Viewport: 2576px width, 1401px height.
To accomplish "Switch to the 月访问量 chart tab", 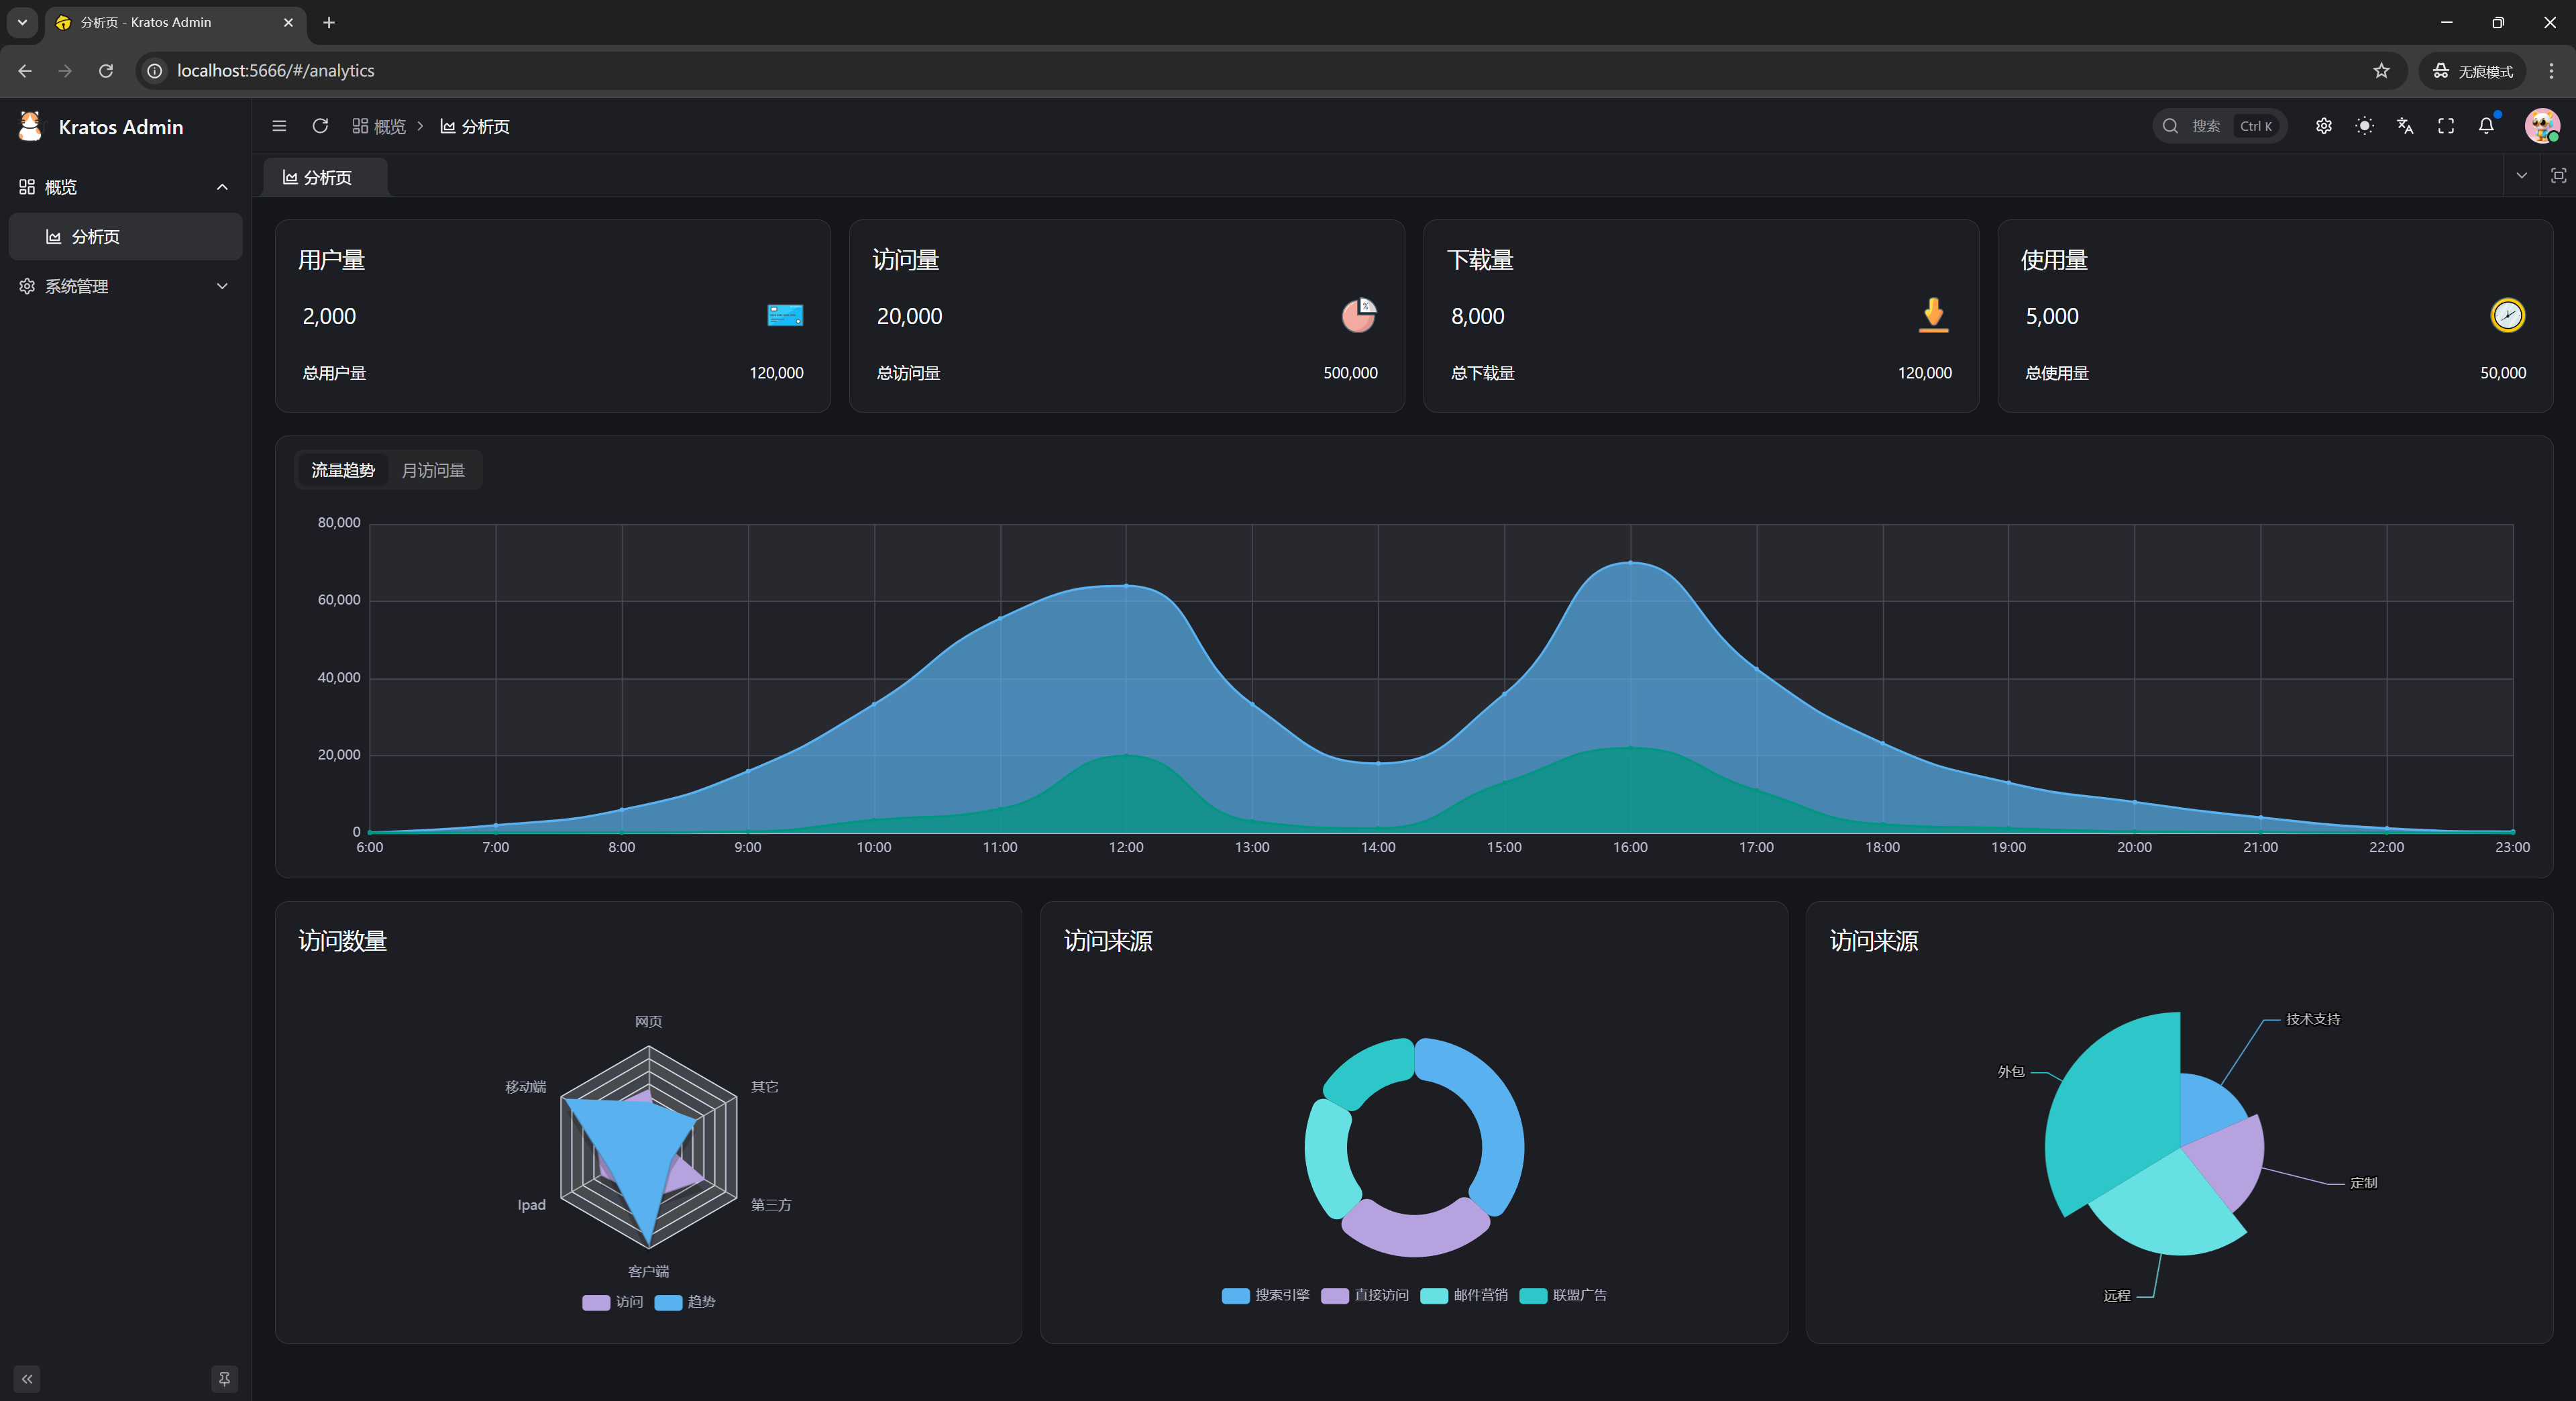I will (x=433, y=470).
